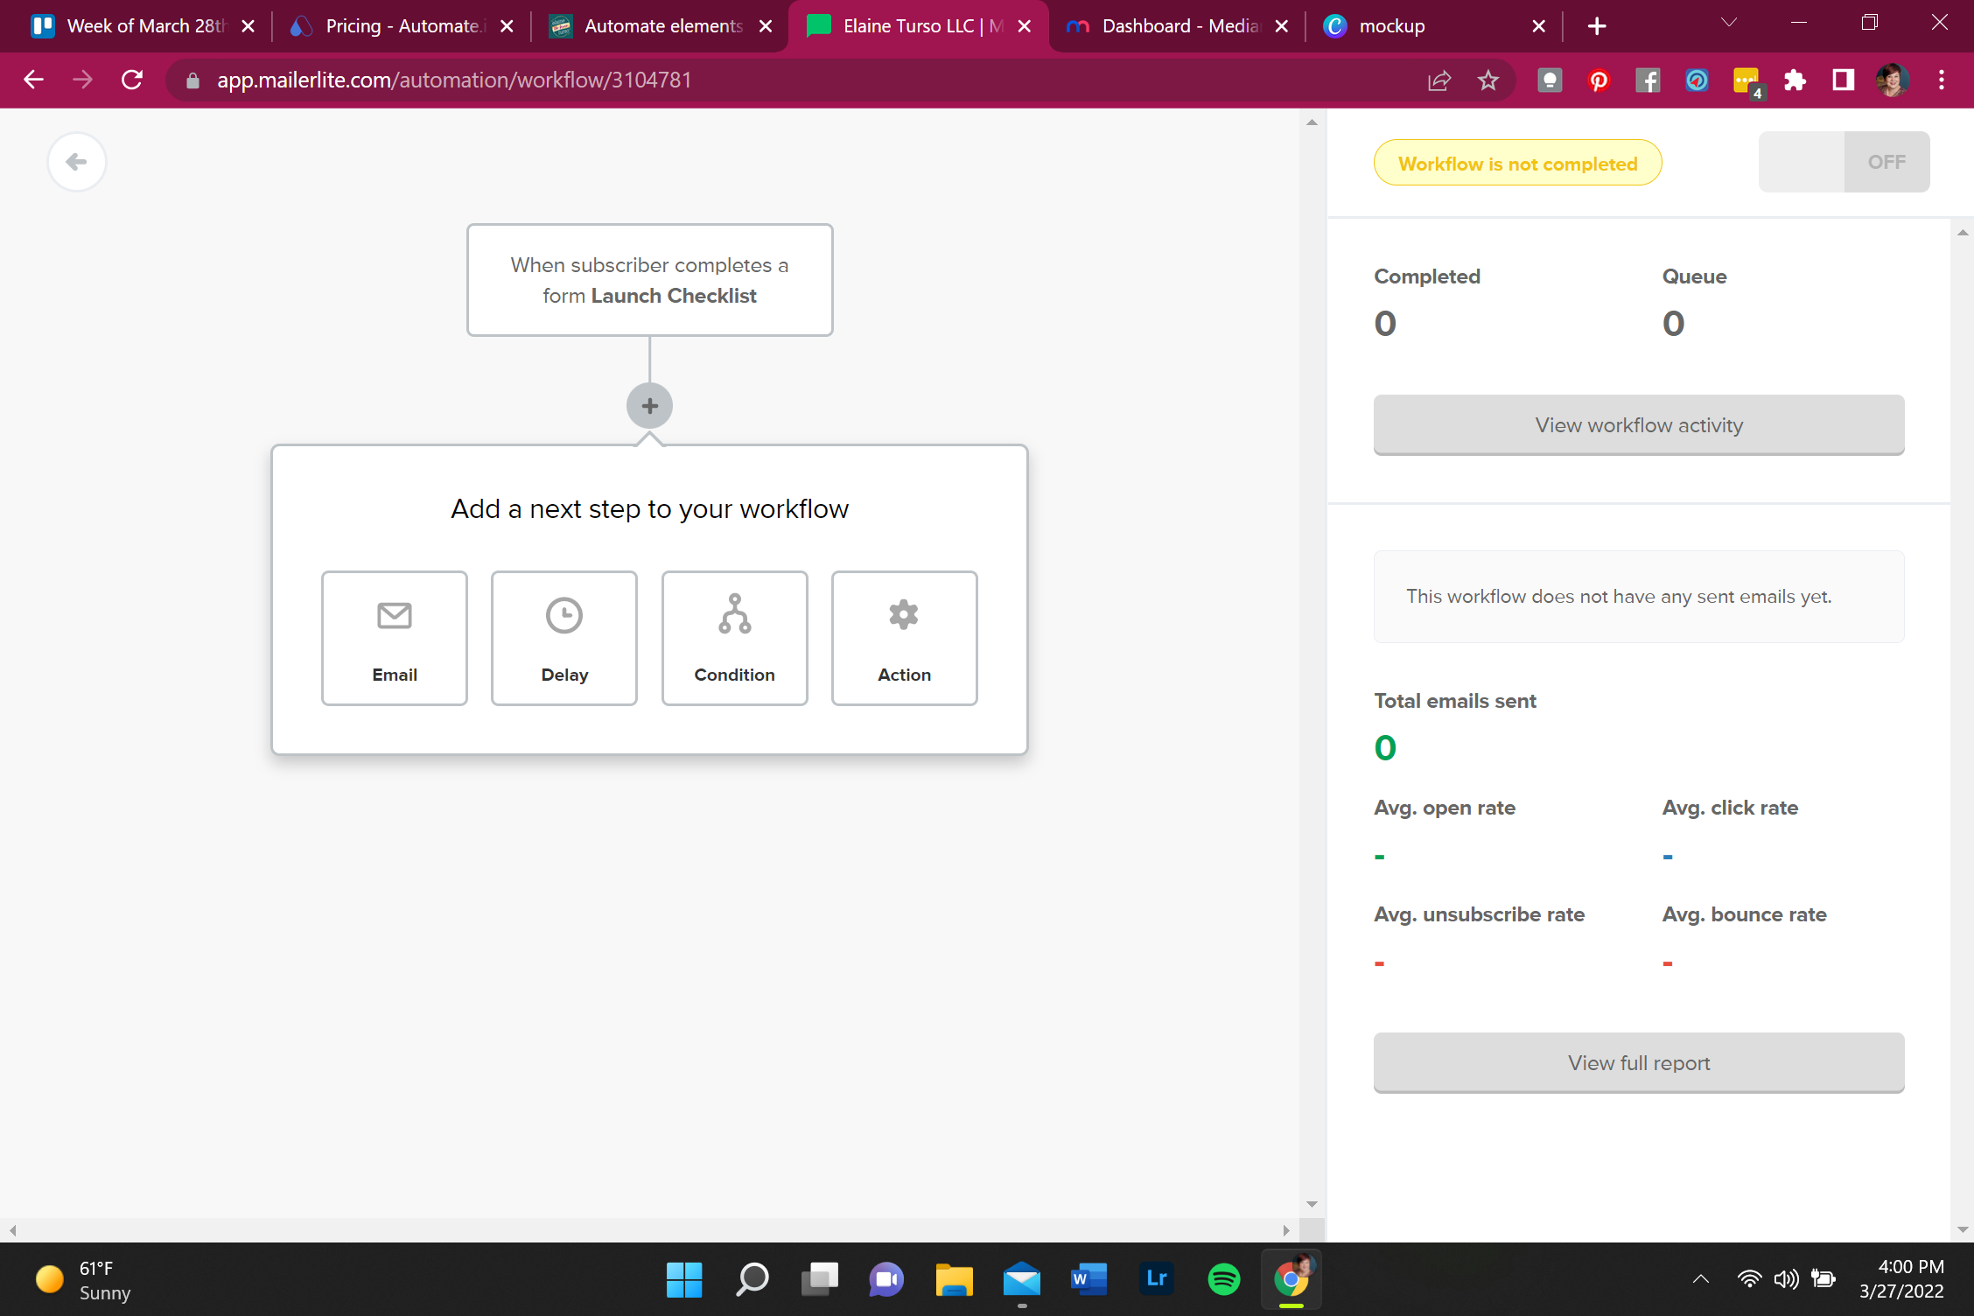
Task: Click the canvas horizontal scrollbar track
Action: tap(647, 1230)
